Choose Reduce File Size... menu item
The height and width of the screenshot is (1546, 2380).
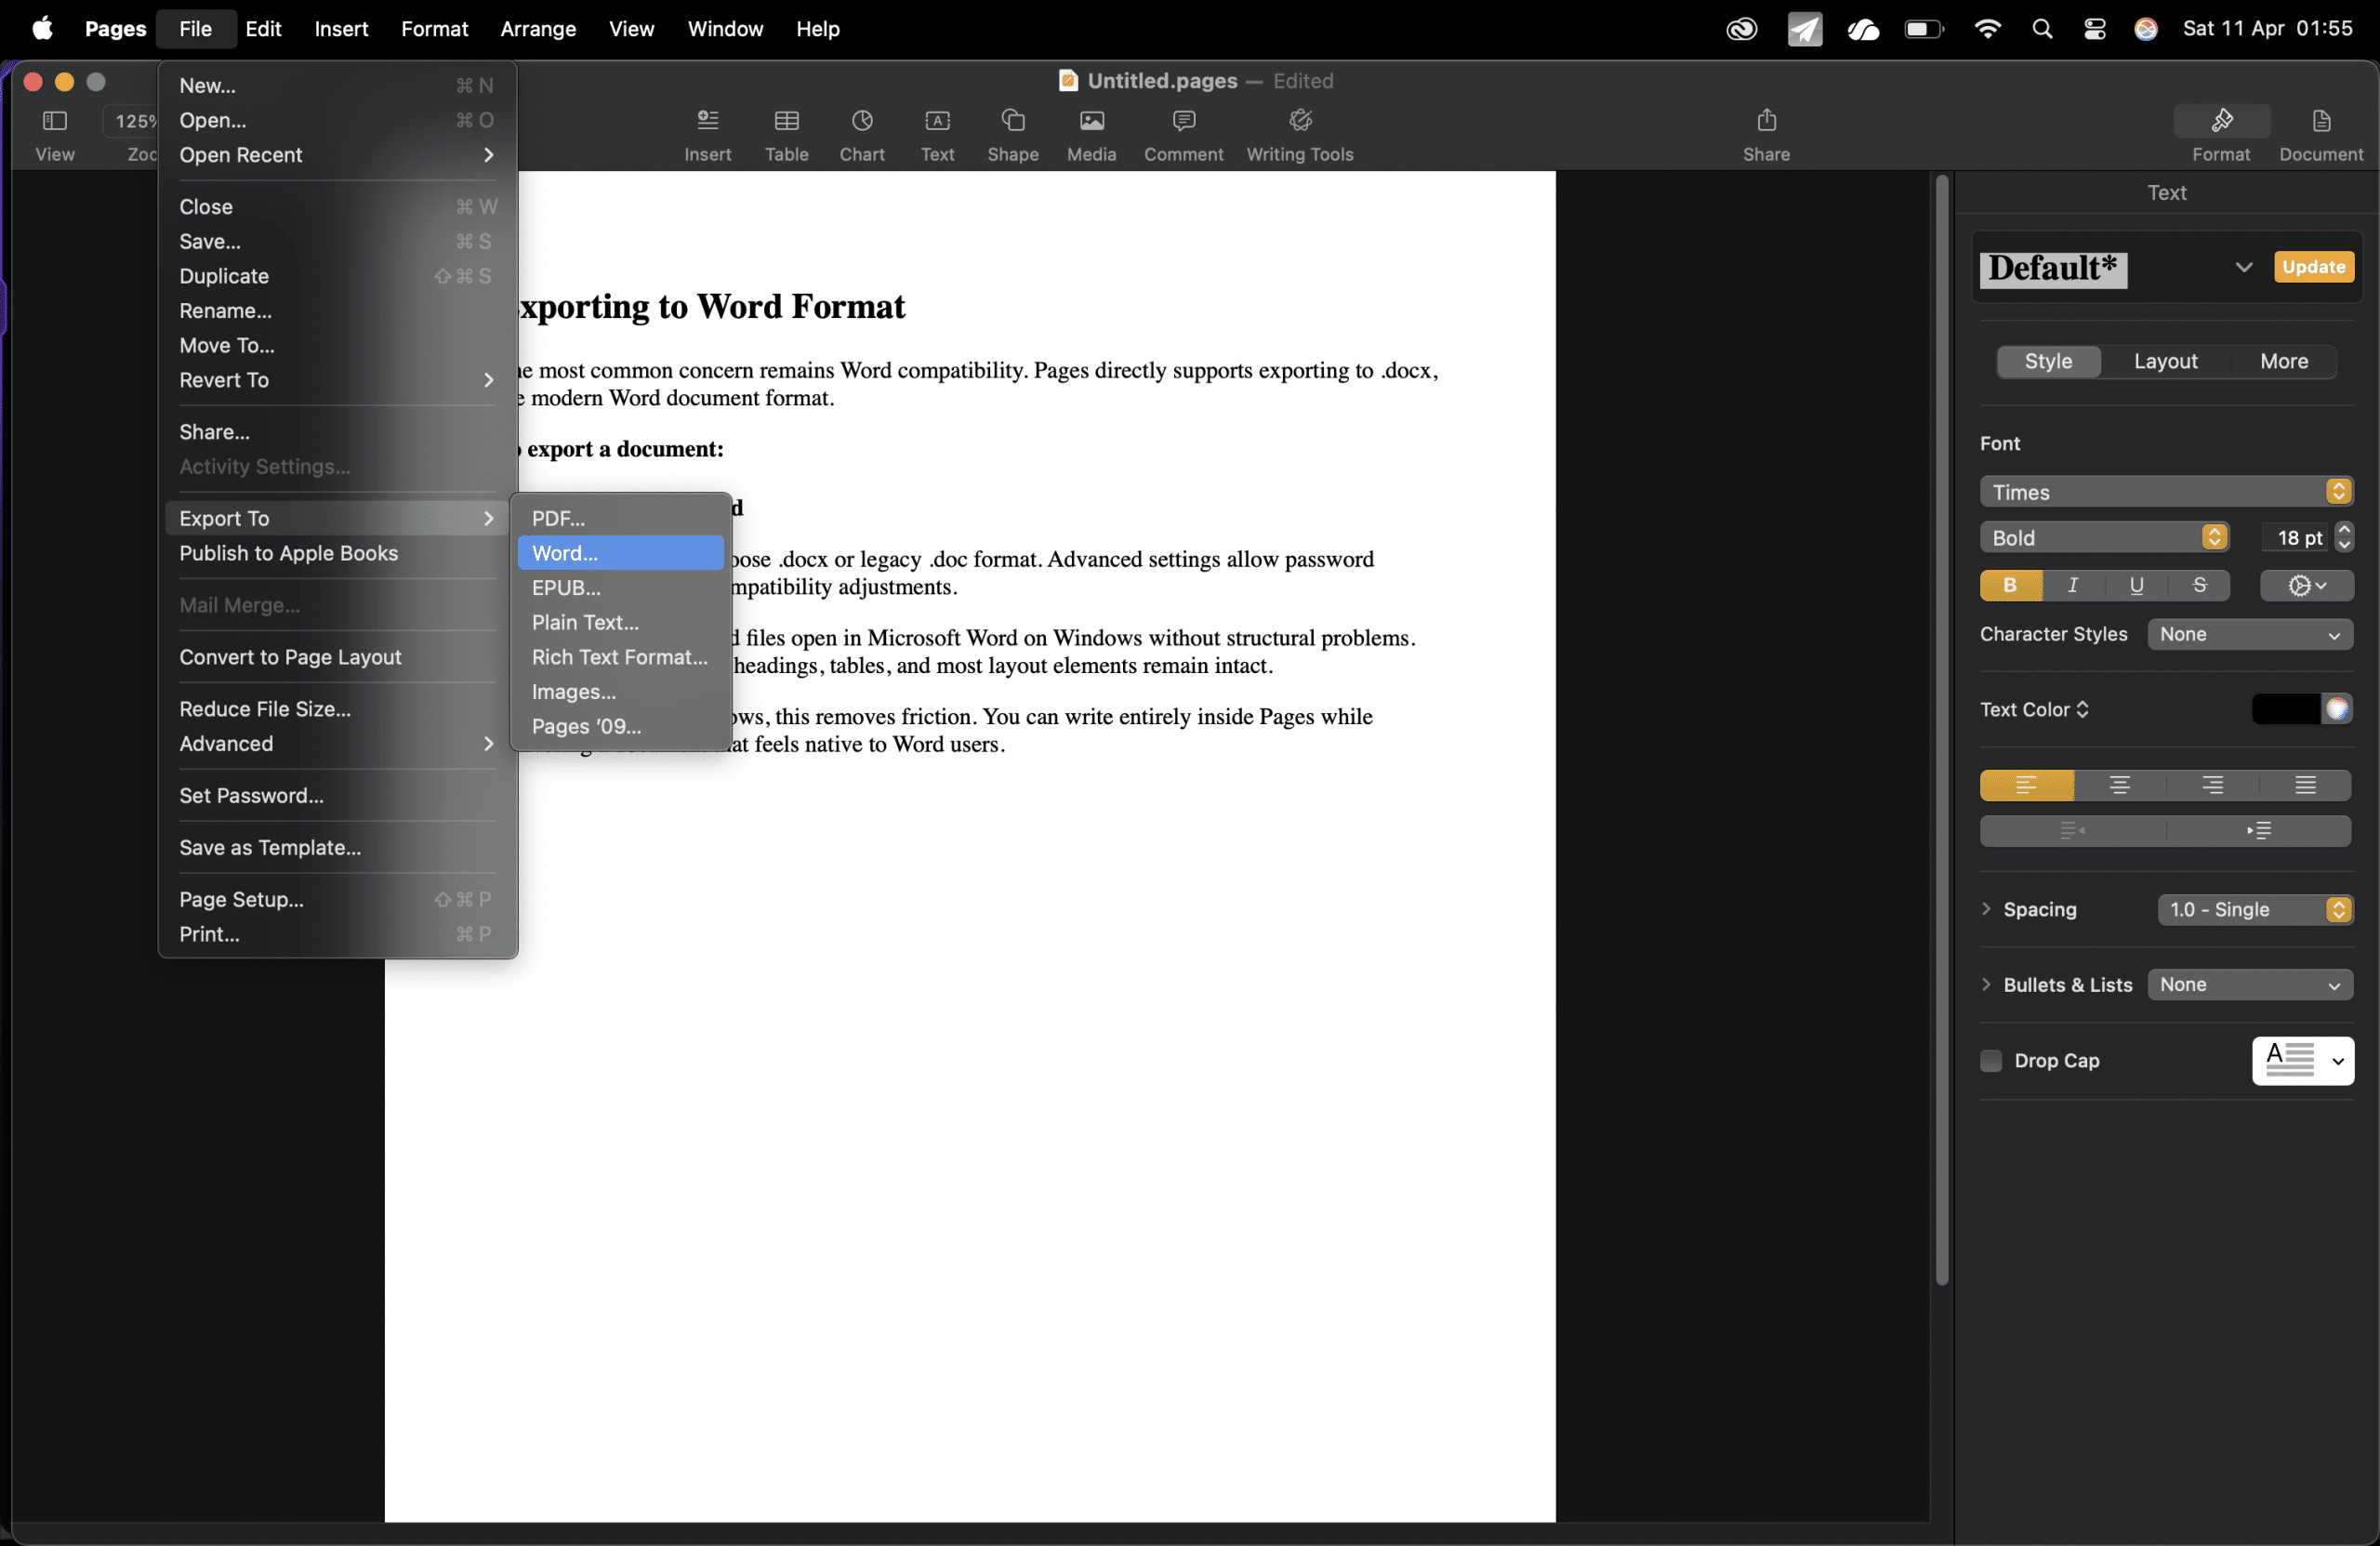337,709
